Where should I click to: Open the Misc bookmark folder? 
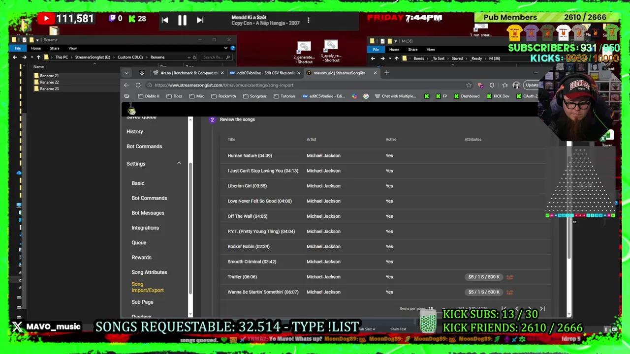[x=196, y=96]
